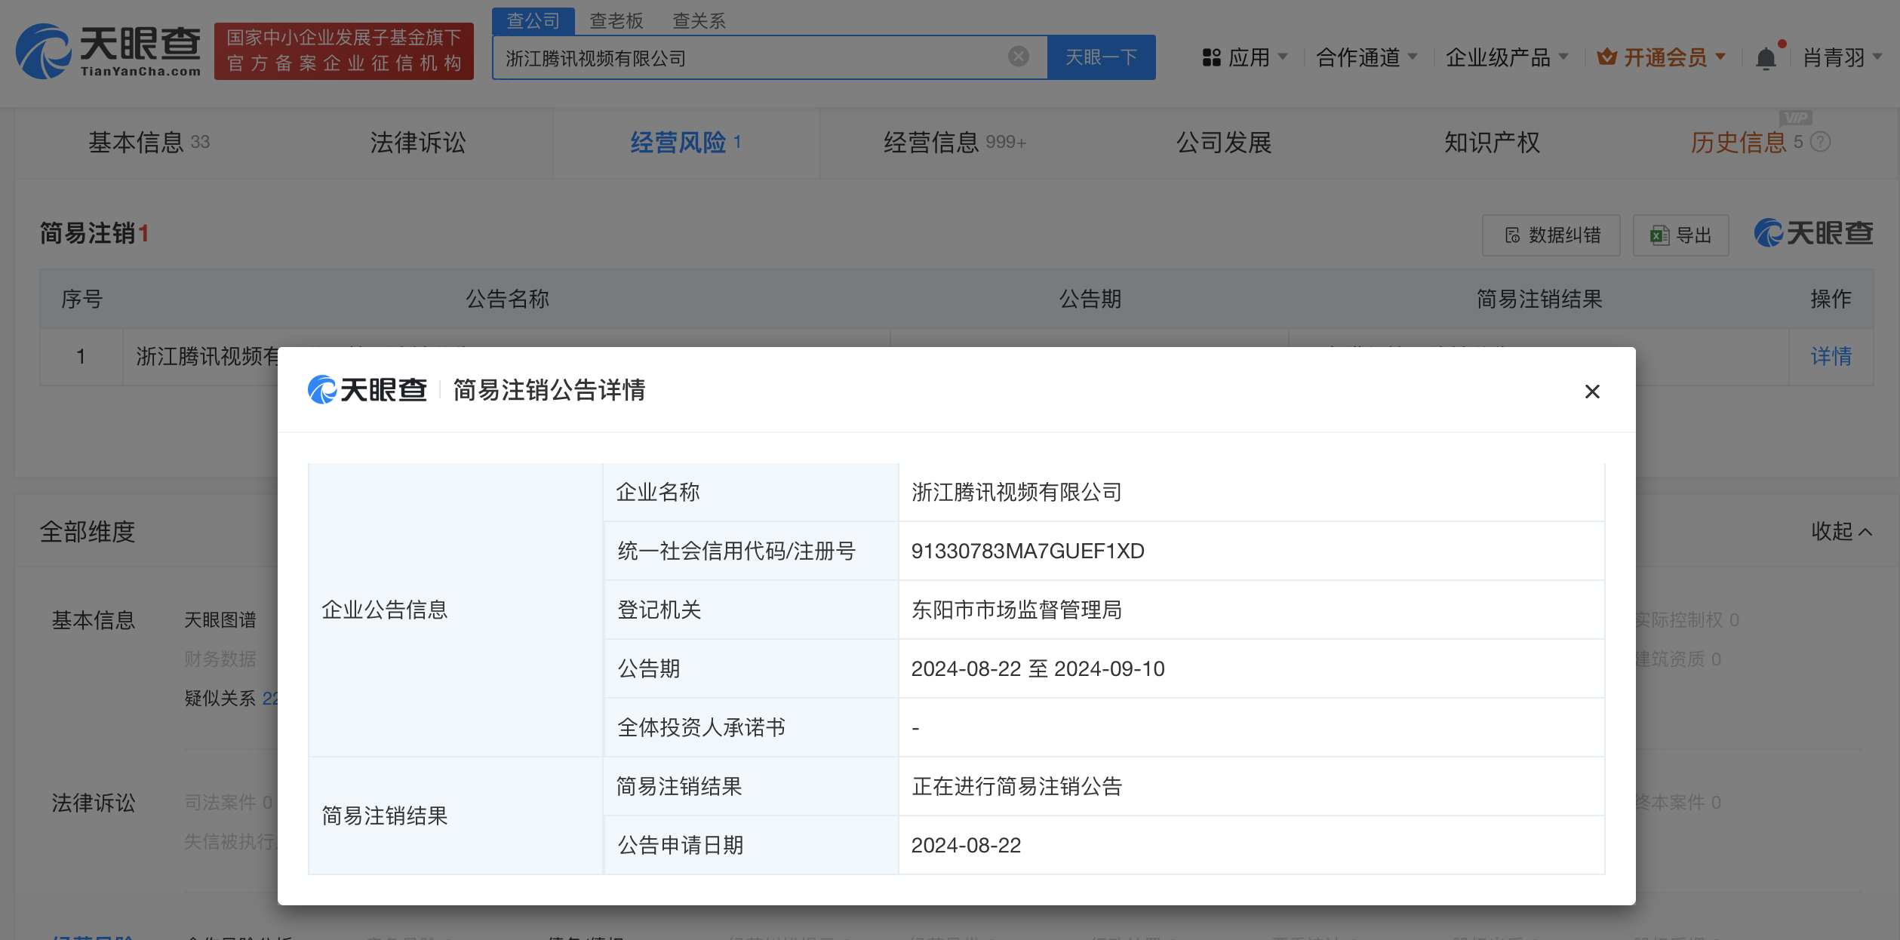1900x940 pixels.
Task: Click the 天眼一下 search button
Action: (1100, 57)
